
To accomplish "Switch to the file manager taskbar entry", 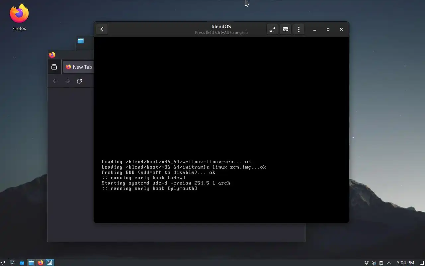I will (31, 263).
